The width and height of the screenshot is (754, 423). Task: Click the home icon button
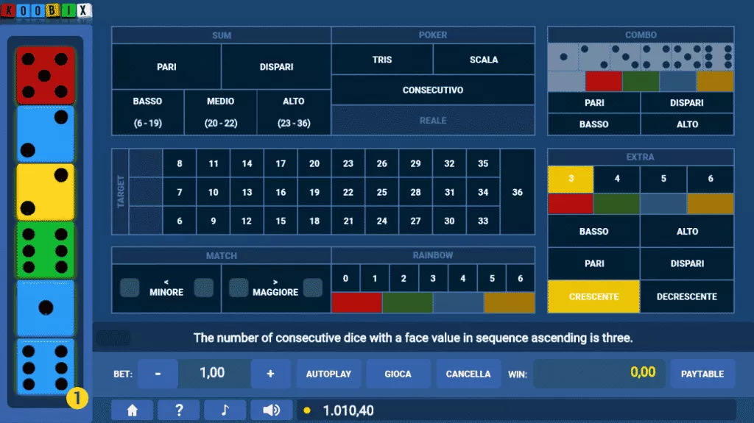131,410
